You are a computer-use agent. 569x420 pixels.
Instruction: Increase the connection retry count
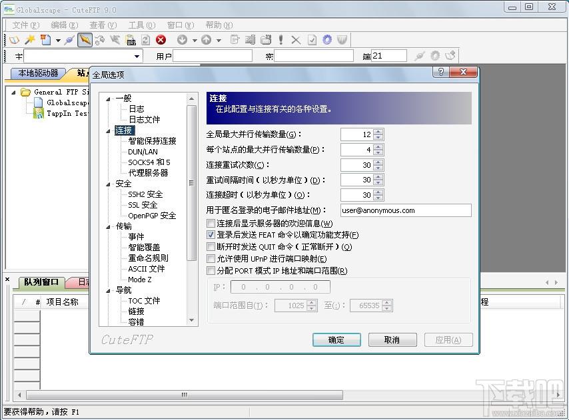coord(378,162)
